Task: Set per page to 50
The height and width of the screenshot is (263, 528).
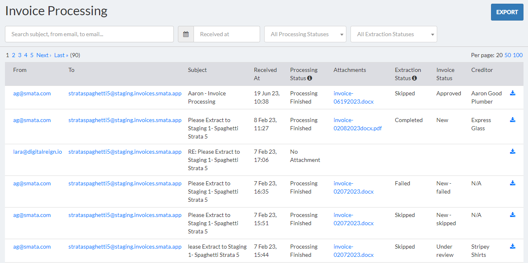Action: point(508,55)
